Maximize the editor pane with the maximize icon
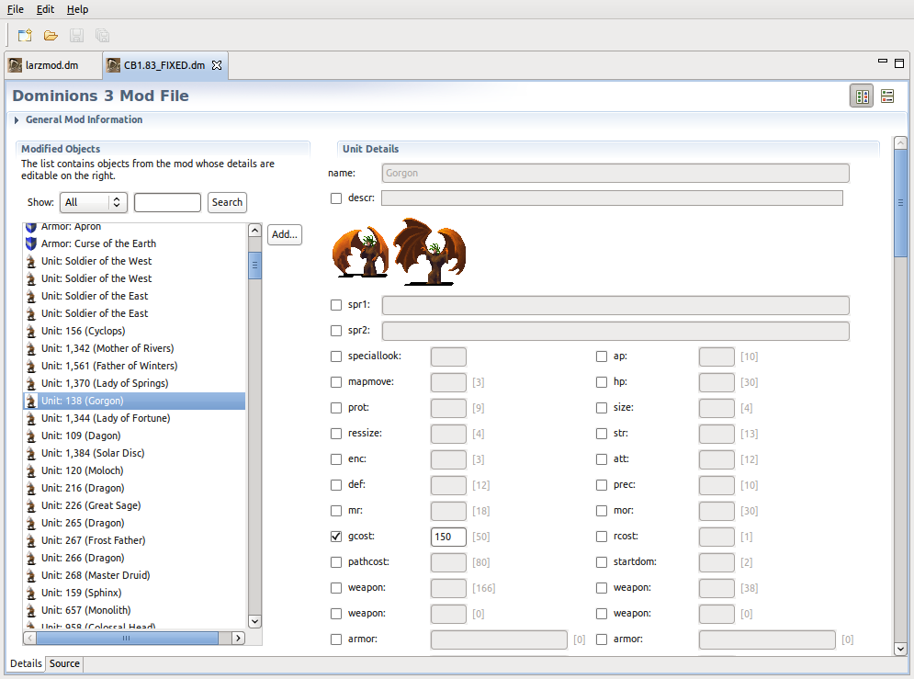914x679 pixels. (899, 63)
